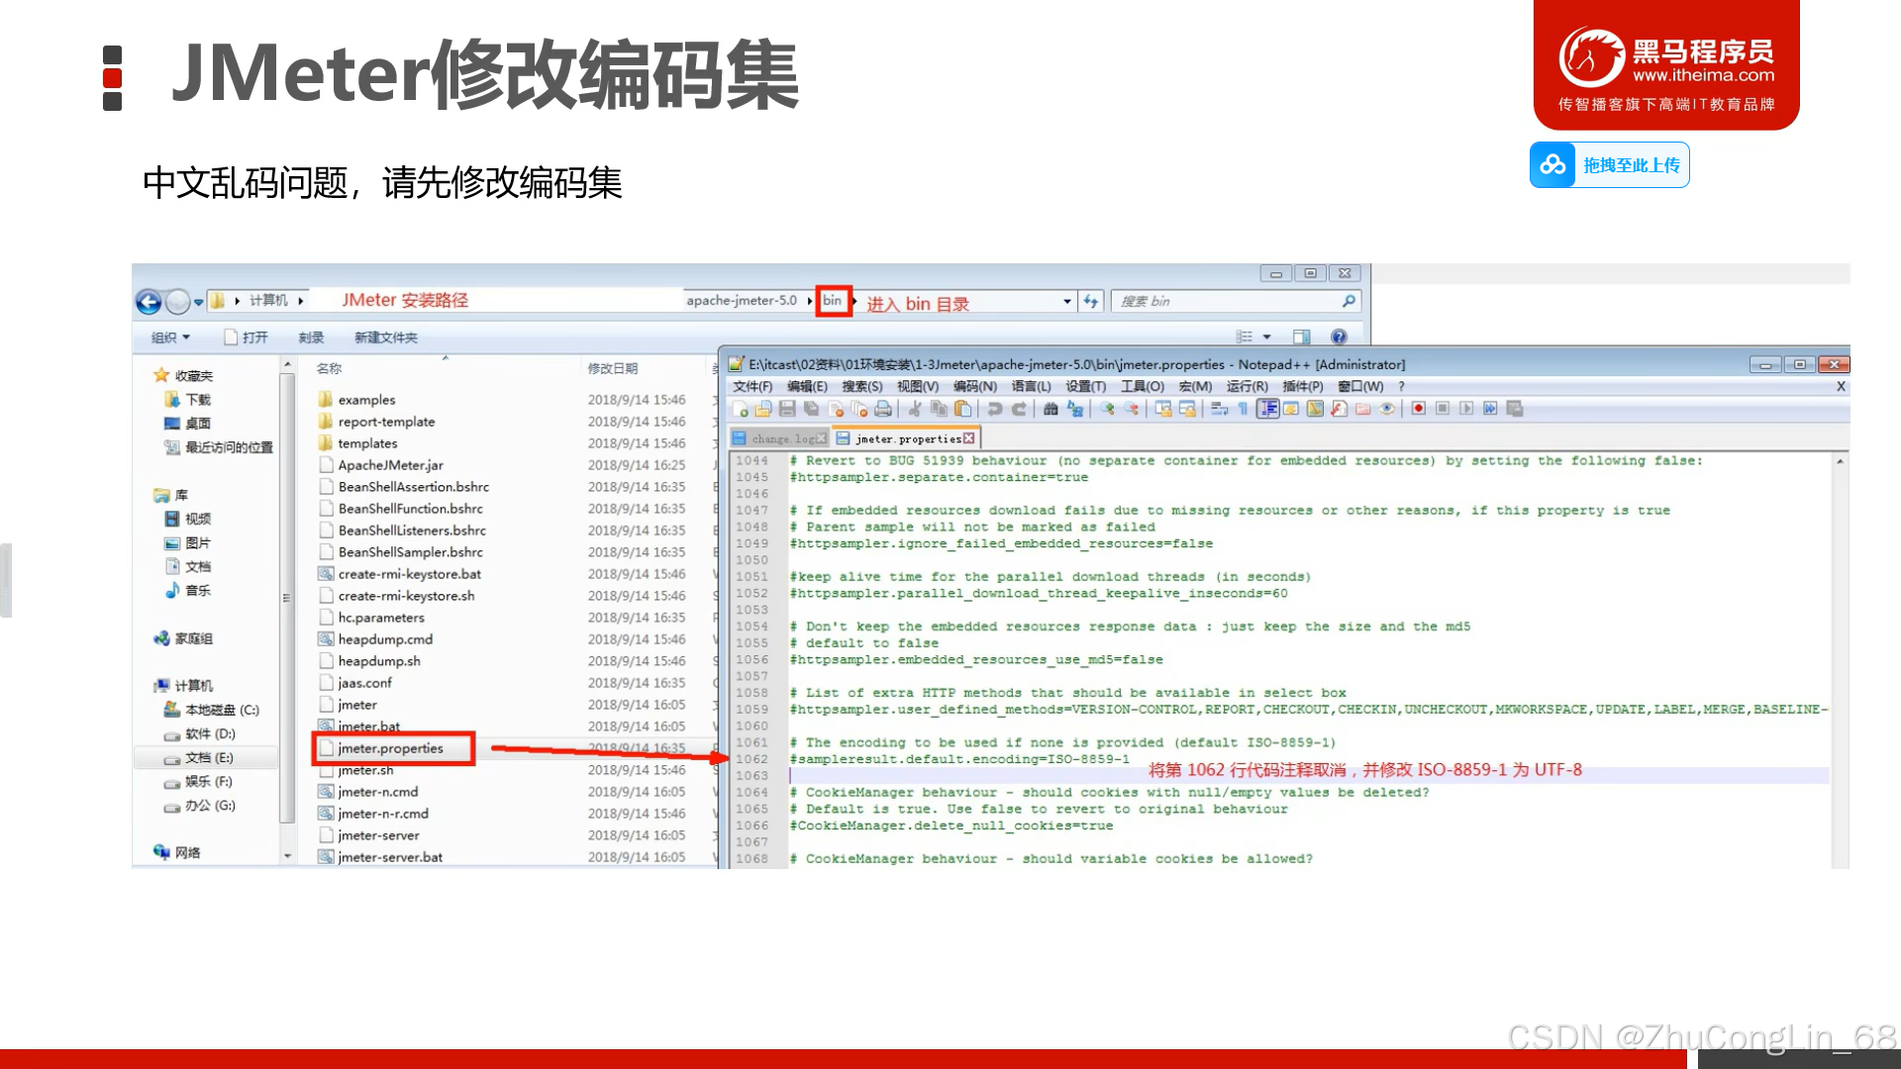Viewport: 1901px width, 1069px height.
Task: Click the Undo arrow icon
Action: (x=995, y=409)
